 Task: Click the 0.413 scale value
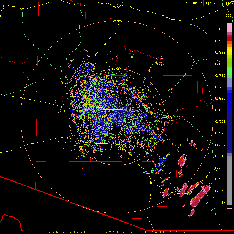pos(220,156)
